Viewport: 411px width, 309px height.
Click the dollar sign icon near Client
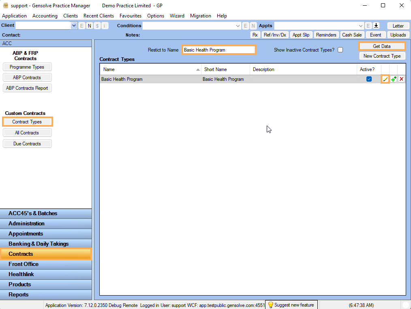click(97, 26)
